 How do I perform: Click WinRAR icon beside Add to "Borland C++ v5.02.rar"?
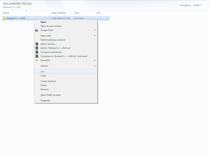(37, 48)
